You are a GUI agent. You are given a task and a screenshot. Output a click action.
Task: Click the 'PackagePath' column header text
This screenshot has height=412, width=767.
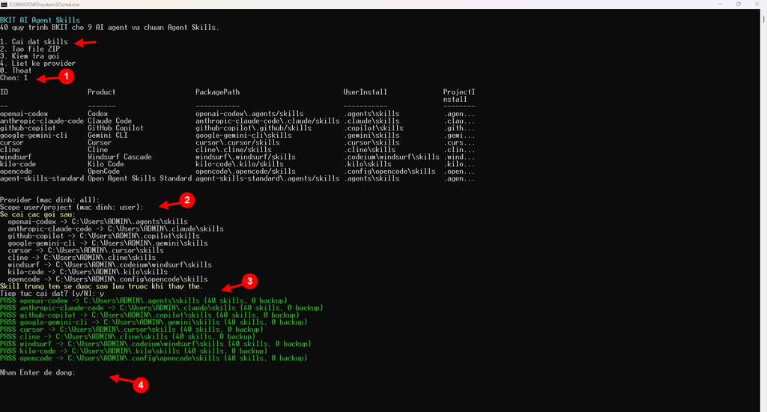tap(218, 92)
